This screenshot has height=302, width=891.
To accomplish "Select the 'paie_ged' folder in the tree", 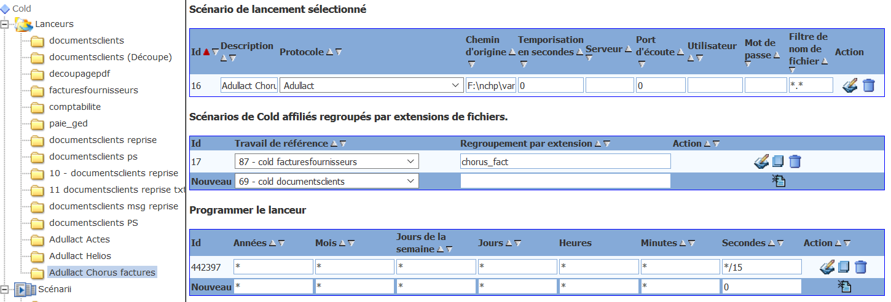I will pyautogui.click(x=68, y=123).
